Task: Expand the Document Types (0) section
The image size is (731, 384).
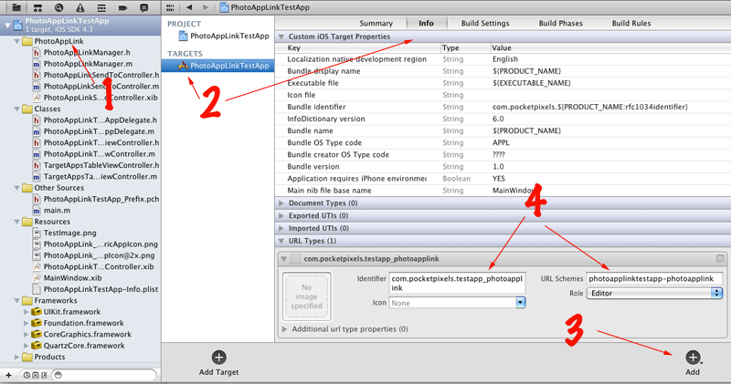Action: pyautogui.click(x=281, y=203)
